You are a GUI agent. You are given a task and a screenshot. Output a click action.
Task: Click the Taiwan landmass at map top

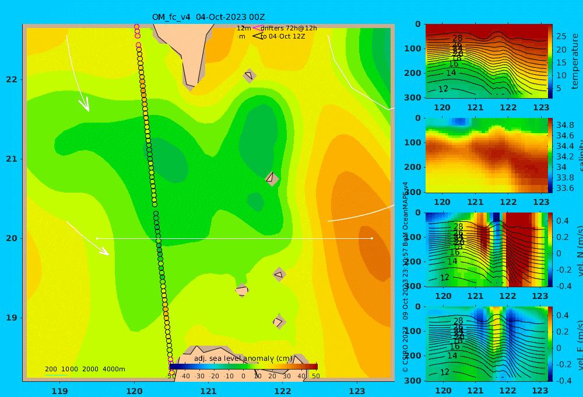pyautogui.click(x=188, y=52)
